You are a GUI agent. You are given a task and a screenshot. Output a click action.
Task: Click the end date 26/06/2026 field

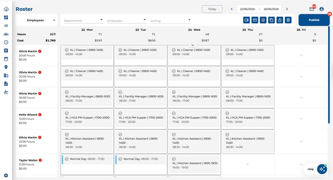(271, 9)
